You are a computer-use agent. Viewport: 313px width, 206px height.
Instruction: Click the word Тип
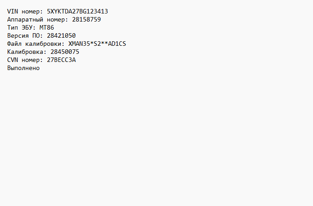coord(13,27)
